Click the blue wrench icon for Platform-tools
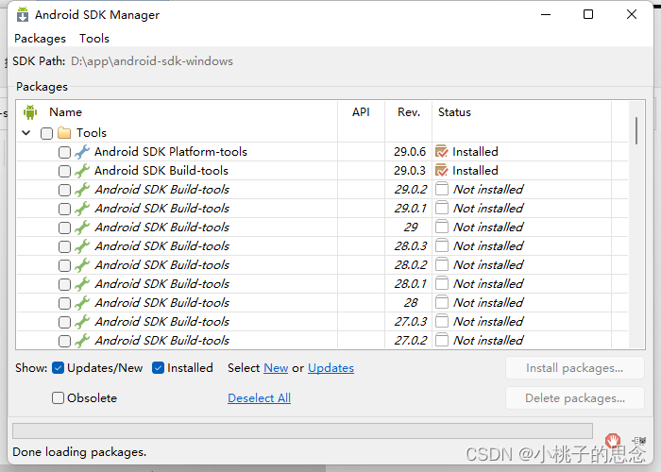The width and height of the screenshot is (661, 472). tap(82, 152)
